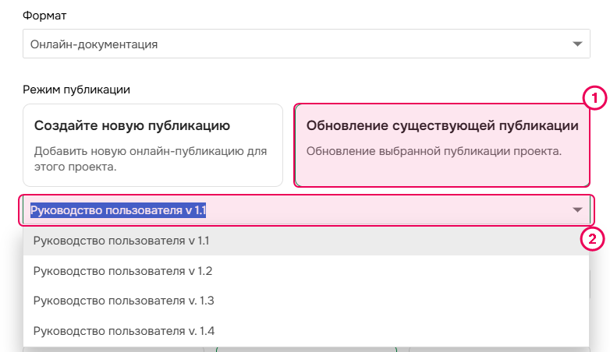Click the Формат dropdown arrow
The height and width of the screenshot is (352, 610).
tap(577, 44)
